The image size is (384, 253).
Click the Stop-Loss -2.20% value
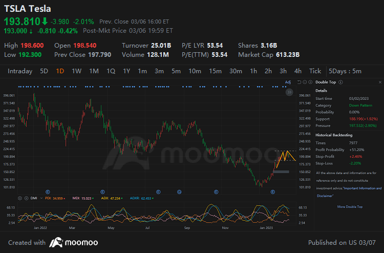355,163
